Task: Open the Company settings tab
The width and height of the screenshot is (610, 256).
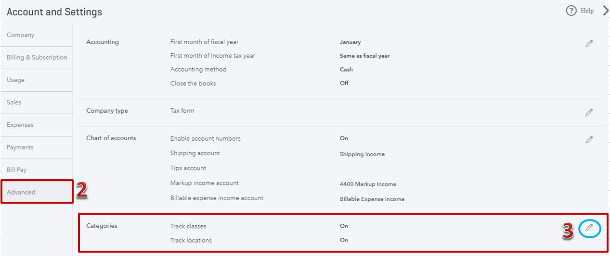Action: [37, 35]
